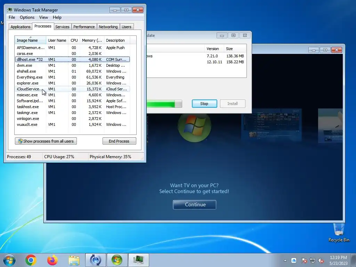Sort processes by Description column
Screen dimensions: 356x267
pyautogui.click(x=117, y=40)
